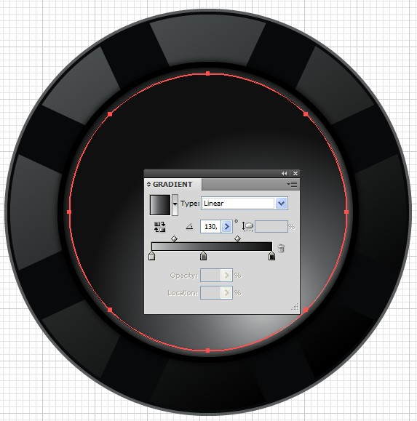The height and width of the screenshot is (421, 417).
Task: Expand the angle value dropdown arrow
Action: click(x=227, y=227)
